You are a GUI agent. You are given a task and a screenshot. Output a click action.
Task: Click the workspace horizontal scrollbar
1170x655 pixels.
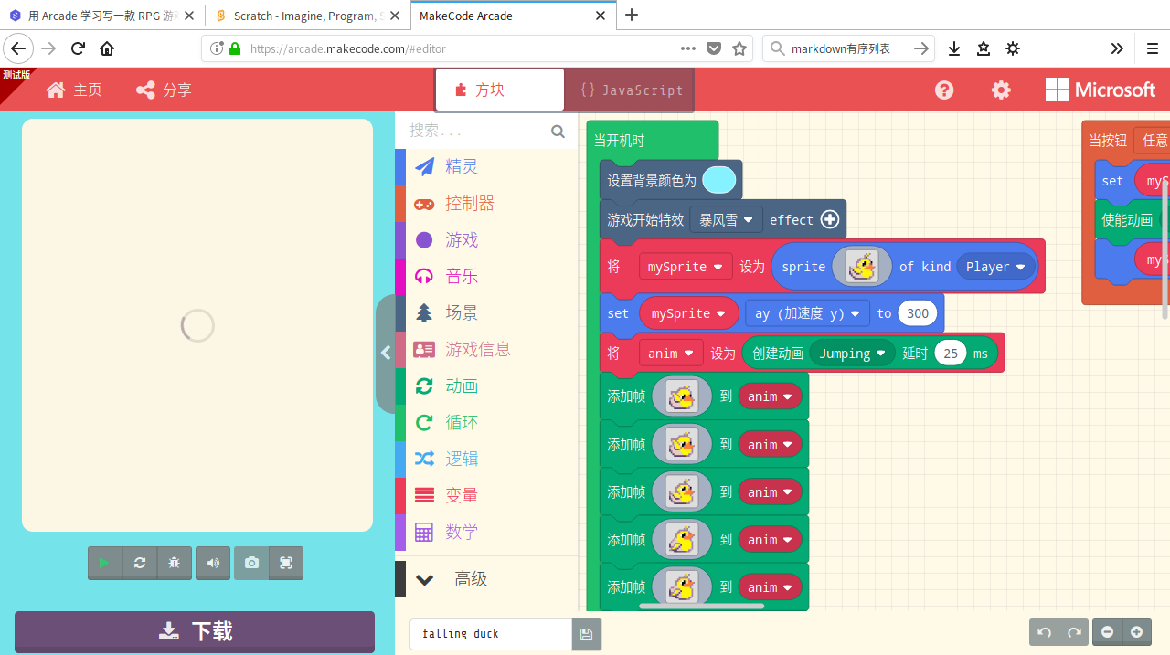(702, 606)
